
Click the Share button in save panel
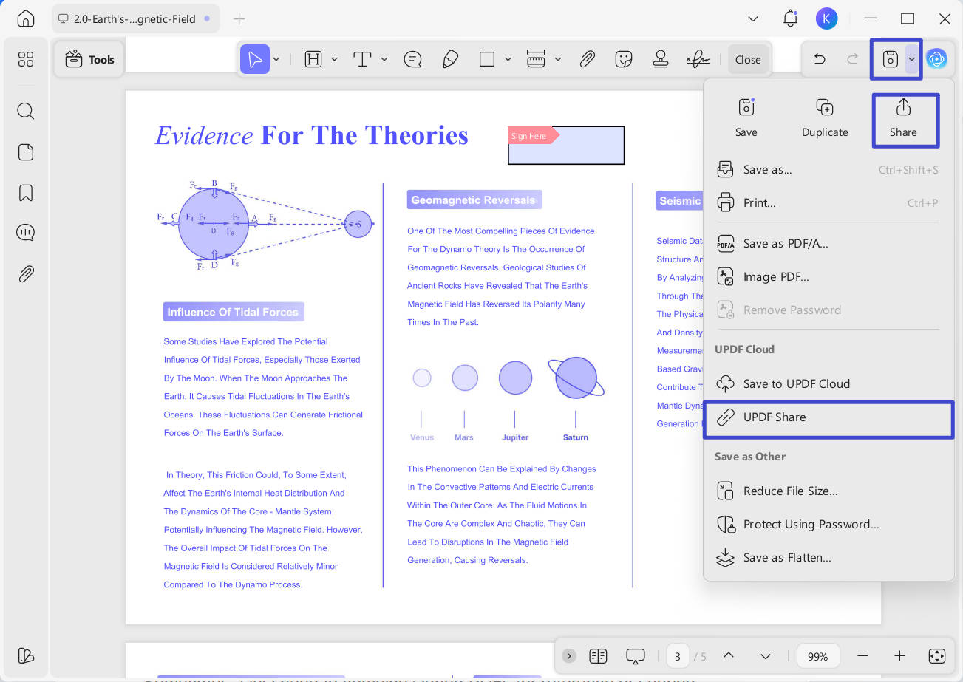click(x=903, y=119)
